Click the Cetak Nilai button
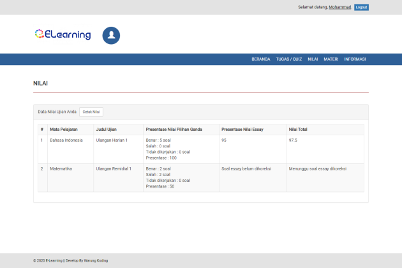 (91, 112)
